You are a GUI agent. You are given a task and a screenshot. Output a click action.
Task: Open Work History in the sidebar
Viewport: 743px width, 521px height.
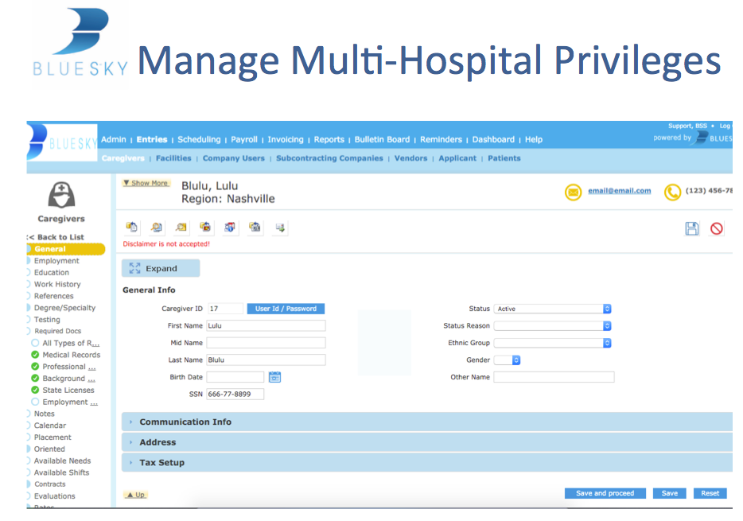pos(57,284)
